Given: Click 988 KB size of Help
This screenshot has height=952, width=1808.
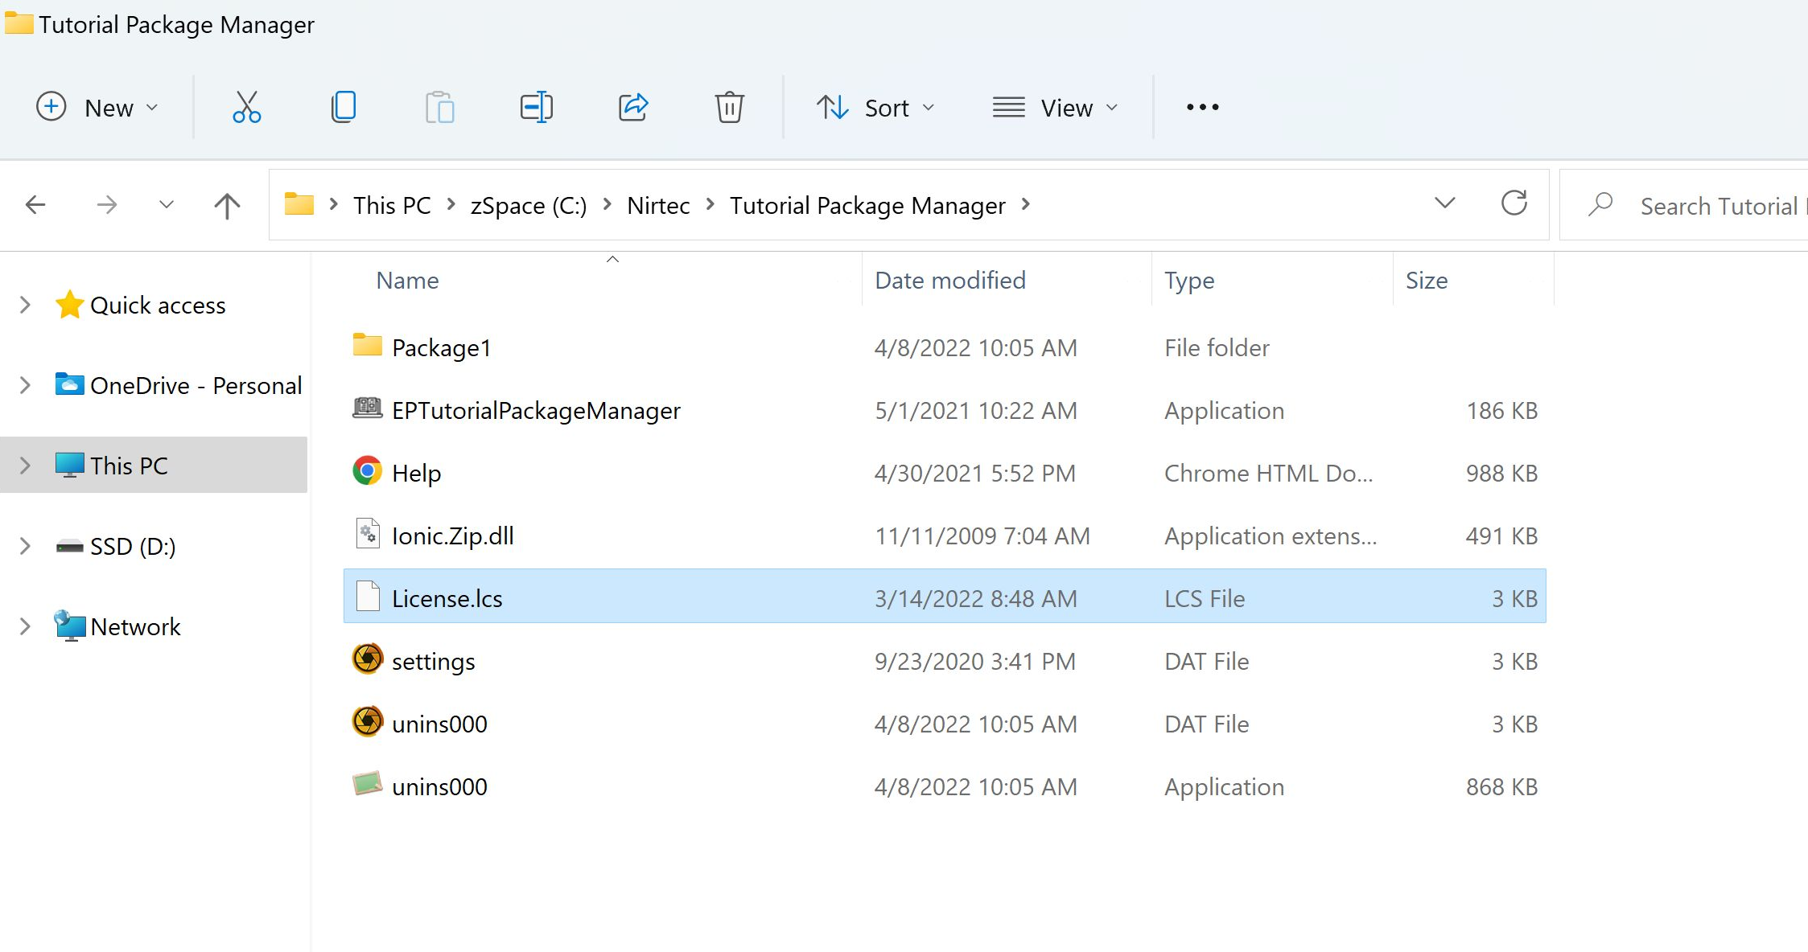Looking at the screenshot, I should tap(1501, 473).
